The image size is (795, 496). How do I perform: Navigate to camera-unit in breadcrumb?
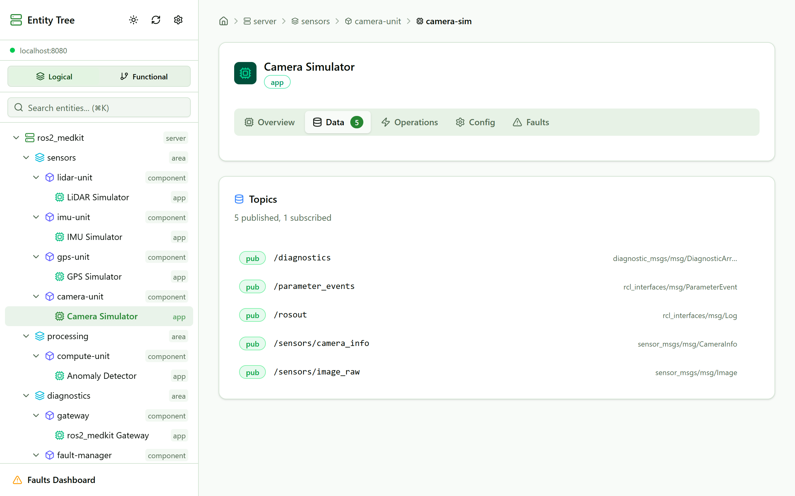377,21
